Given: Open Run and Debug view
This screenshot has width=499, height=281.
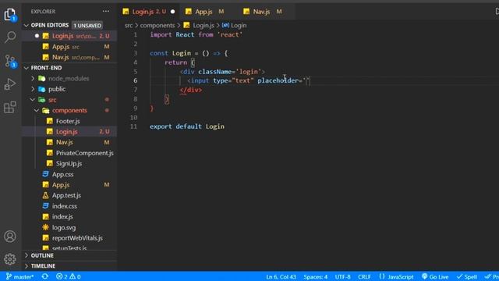Looking at the screenshot, I should pyautogui.click(x=10, y=84).
